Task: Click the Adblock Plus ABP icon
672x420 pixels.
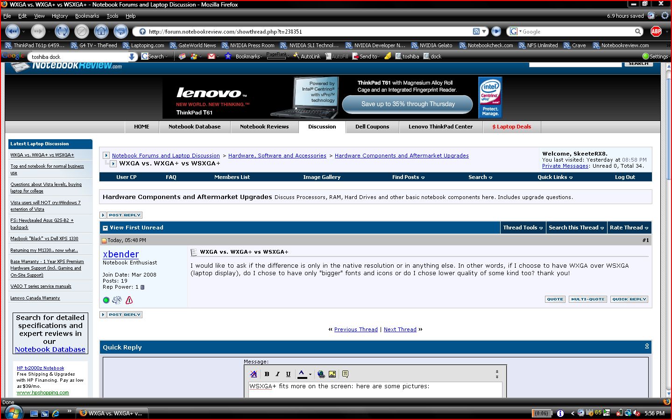Action: 656,31
